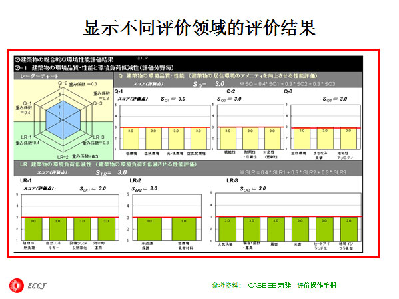The image size is (399, 299).
Task: Click the ECCJ red logo icon
Action: pyautogui.click(x=16, y=286)
